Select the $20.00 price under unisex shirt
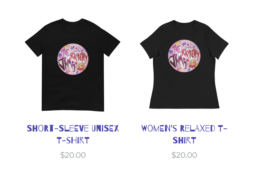The height and width of the screenshot is (173, 265). pyautogui.click(x=73, y=155)
